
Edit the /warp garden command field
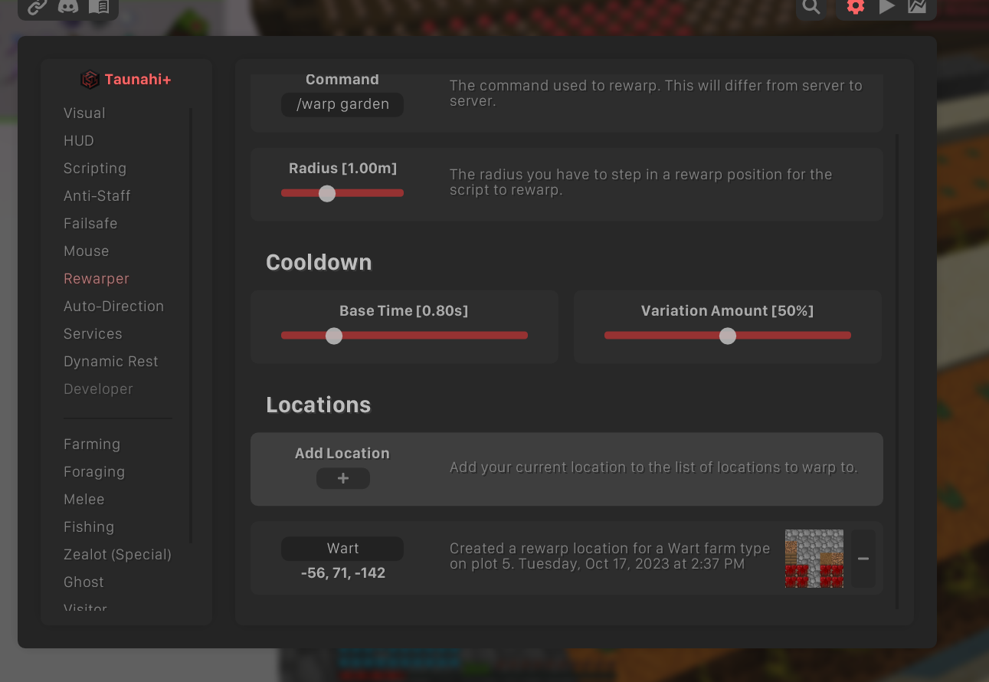point(342,104)
